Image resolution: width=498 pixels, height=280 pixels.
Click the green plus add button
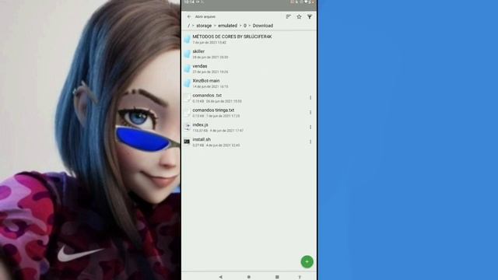tap(307, 261)
